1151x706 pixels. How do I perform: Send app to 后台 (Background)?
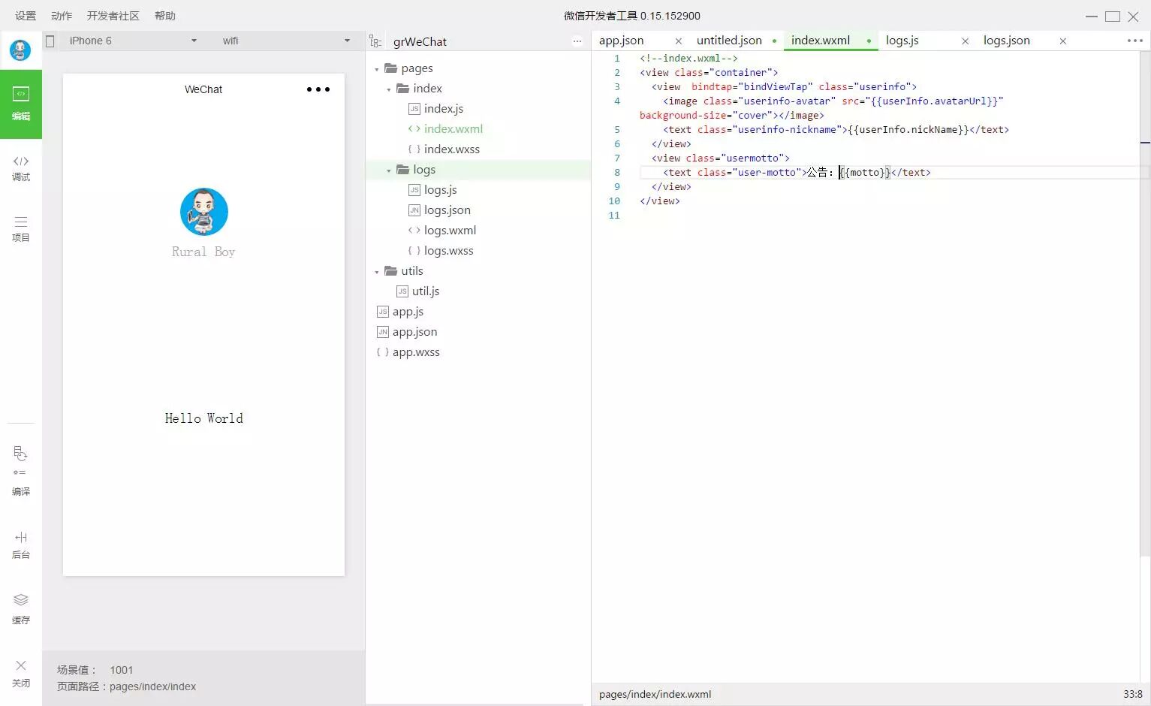coord(21,545)
